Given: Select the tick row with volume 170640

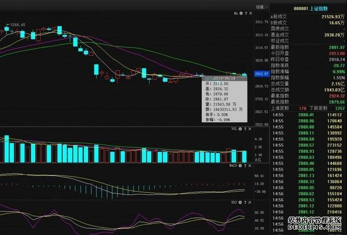Looking at the screenshot, I should 307,121.
